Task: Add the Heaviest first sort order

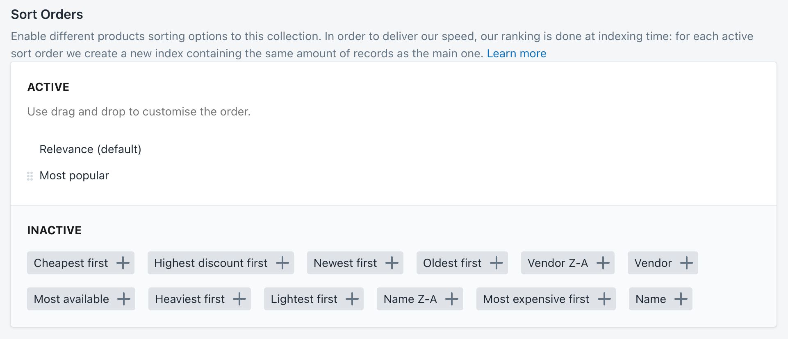Action: pos(239,299)
